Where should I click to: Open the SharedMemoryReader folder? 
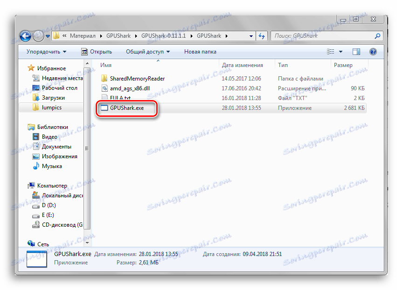pos(137,78)
